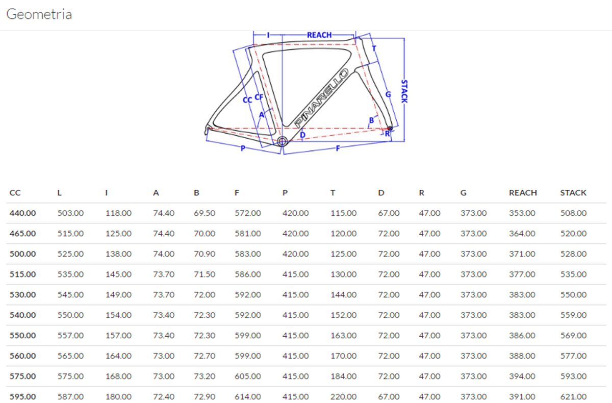Click L value 557.00 in the 550.00 row

[70, 336]
